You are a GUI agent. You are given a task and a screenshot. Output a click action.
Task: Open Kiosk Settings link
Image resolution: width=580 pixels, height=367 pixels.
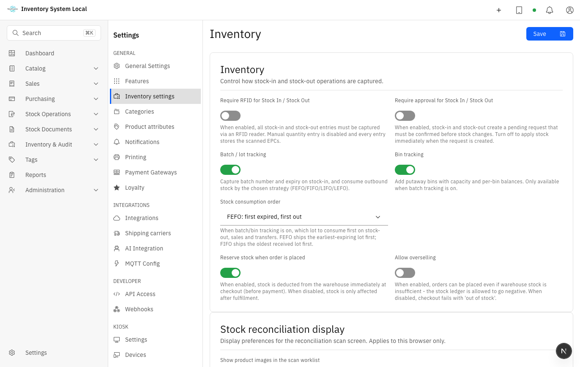[155, 340]
